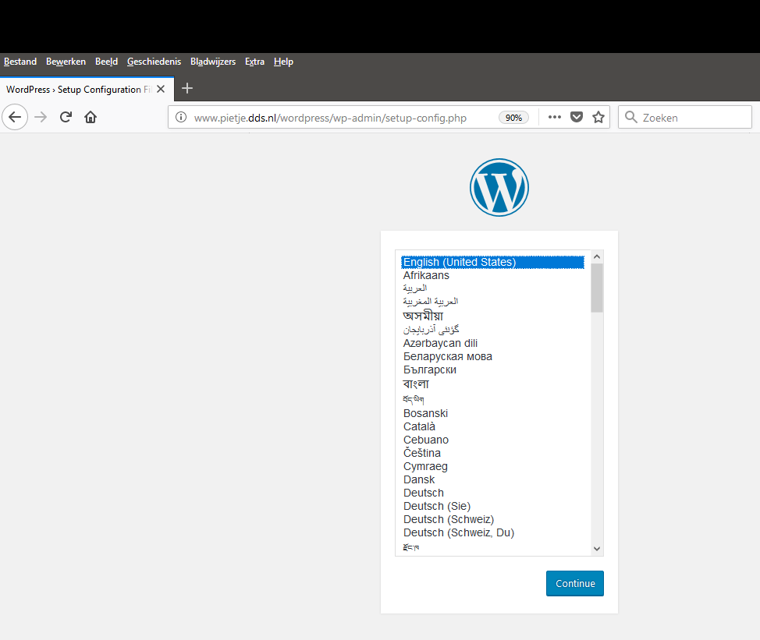
Task: Click the language list scrollbar thumb
Action: click(x=597, y=288)
